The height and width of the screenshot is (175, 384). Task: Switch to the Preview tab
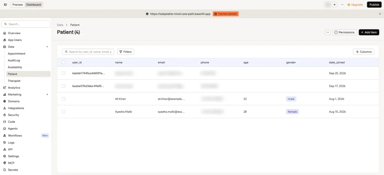coord(18,5)
